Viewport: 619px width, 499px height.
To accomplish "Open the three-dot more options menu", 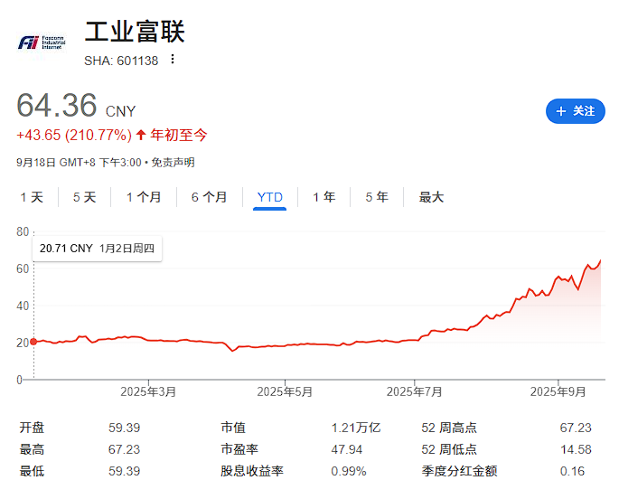I will 173,60.
